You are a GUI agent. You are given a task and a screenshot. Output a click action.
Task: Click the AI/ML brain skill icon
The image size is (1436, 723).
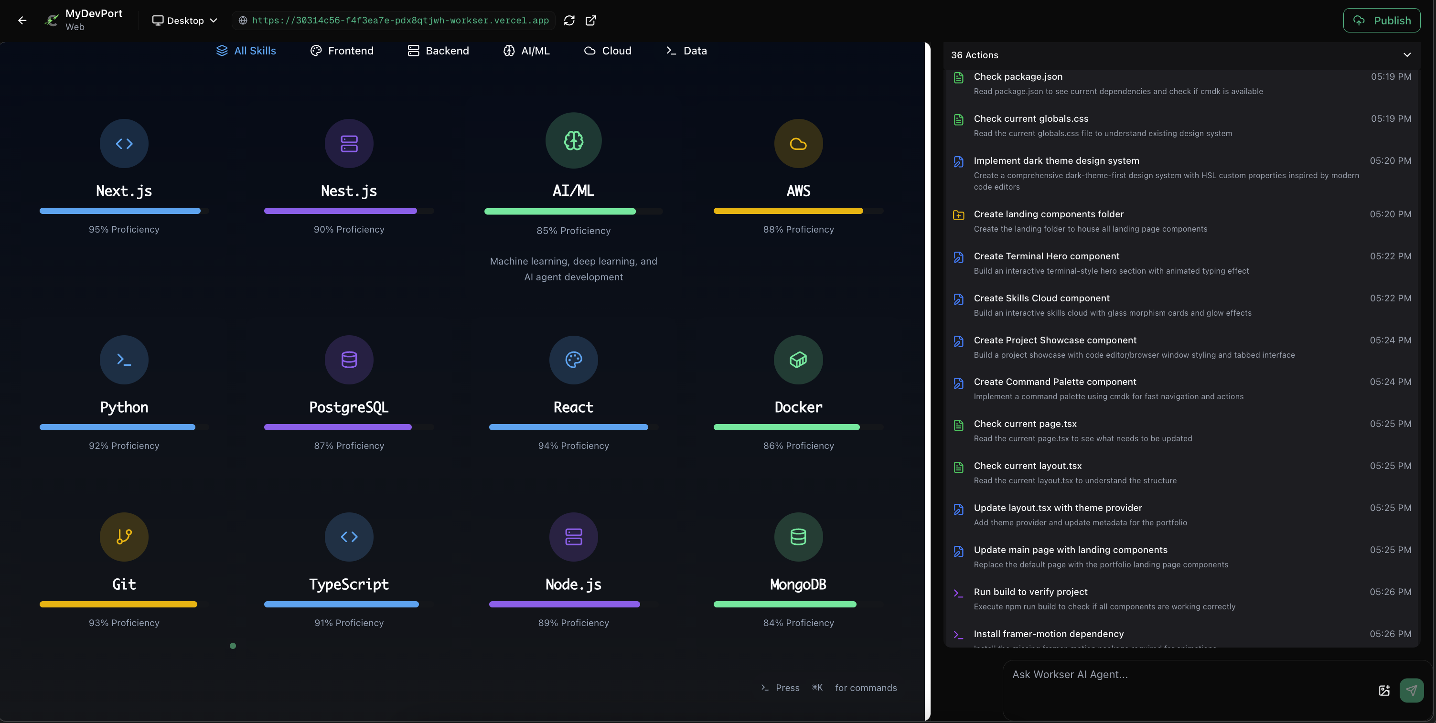point(573,141)
